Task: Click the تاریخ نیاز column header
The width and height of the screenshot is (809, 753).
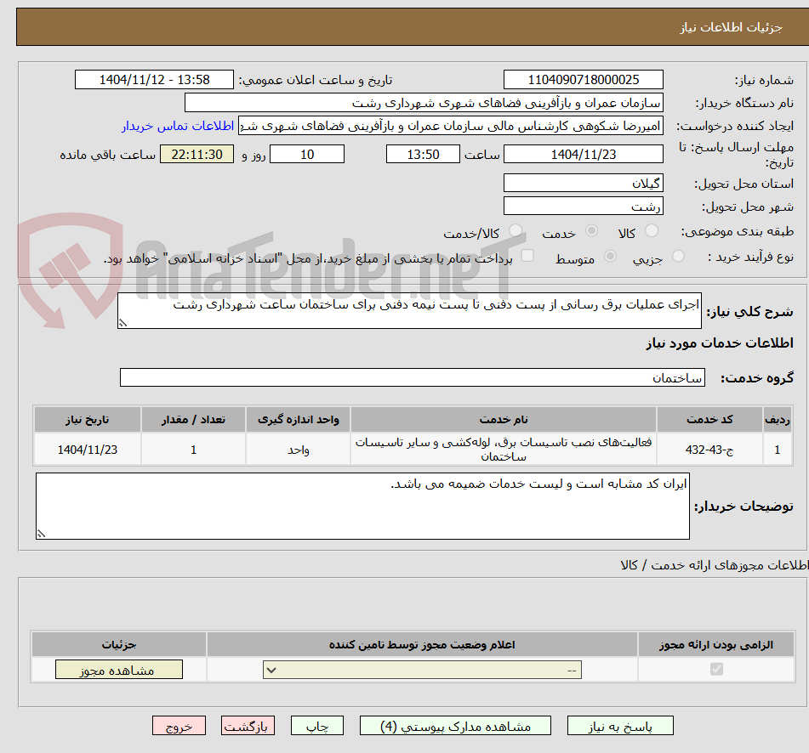Action: click(87, 420)
